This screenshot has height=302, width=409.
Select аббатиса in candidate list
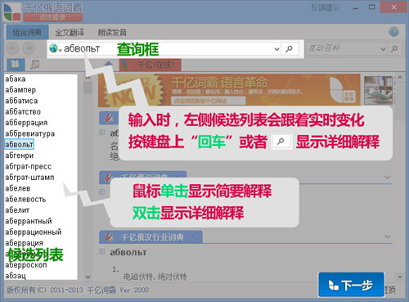pyautogui.click(x=21, y=101)
